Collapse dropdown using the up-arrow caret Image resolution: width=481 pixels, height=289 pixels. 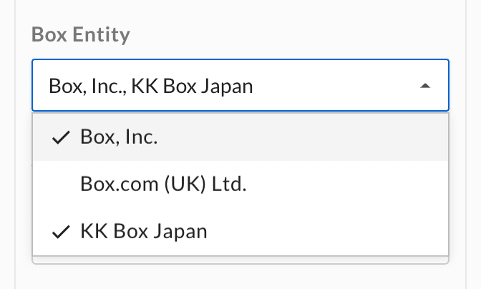[x=425, y=86]
